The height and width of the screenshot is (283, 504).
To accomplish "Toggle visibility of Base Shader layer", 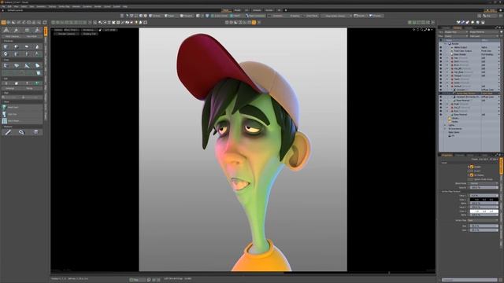I will point(441,54).
